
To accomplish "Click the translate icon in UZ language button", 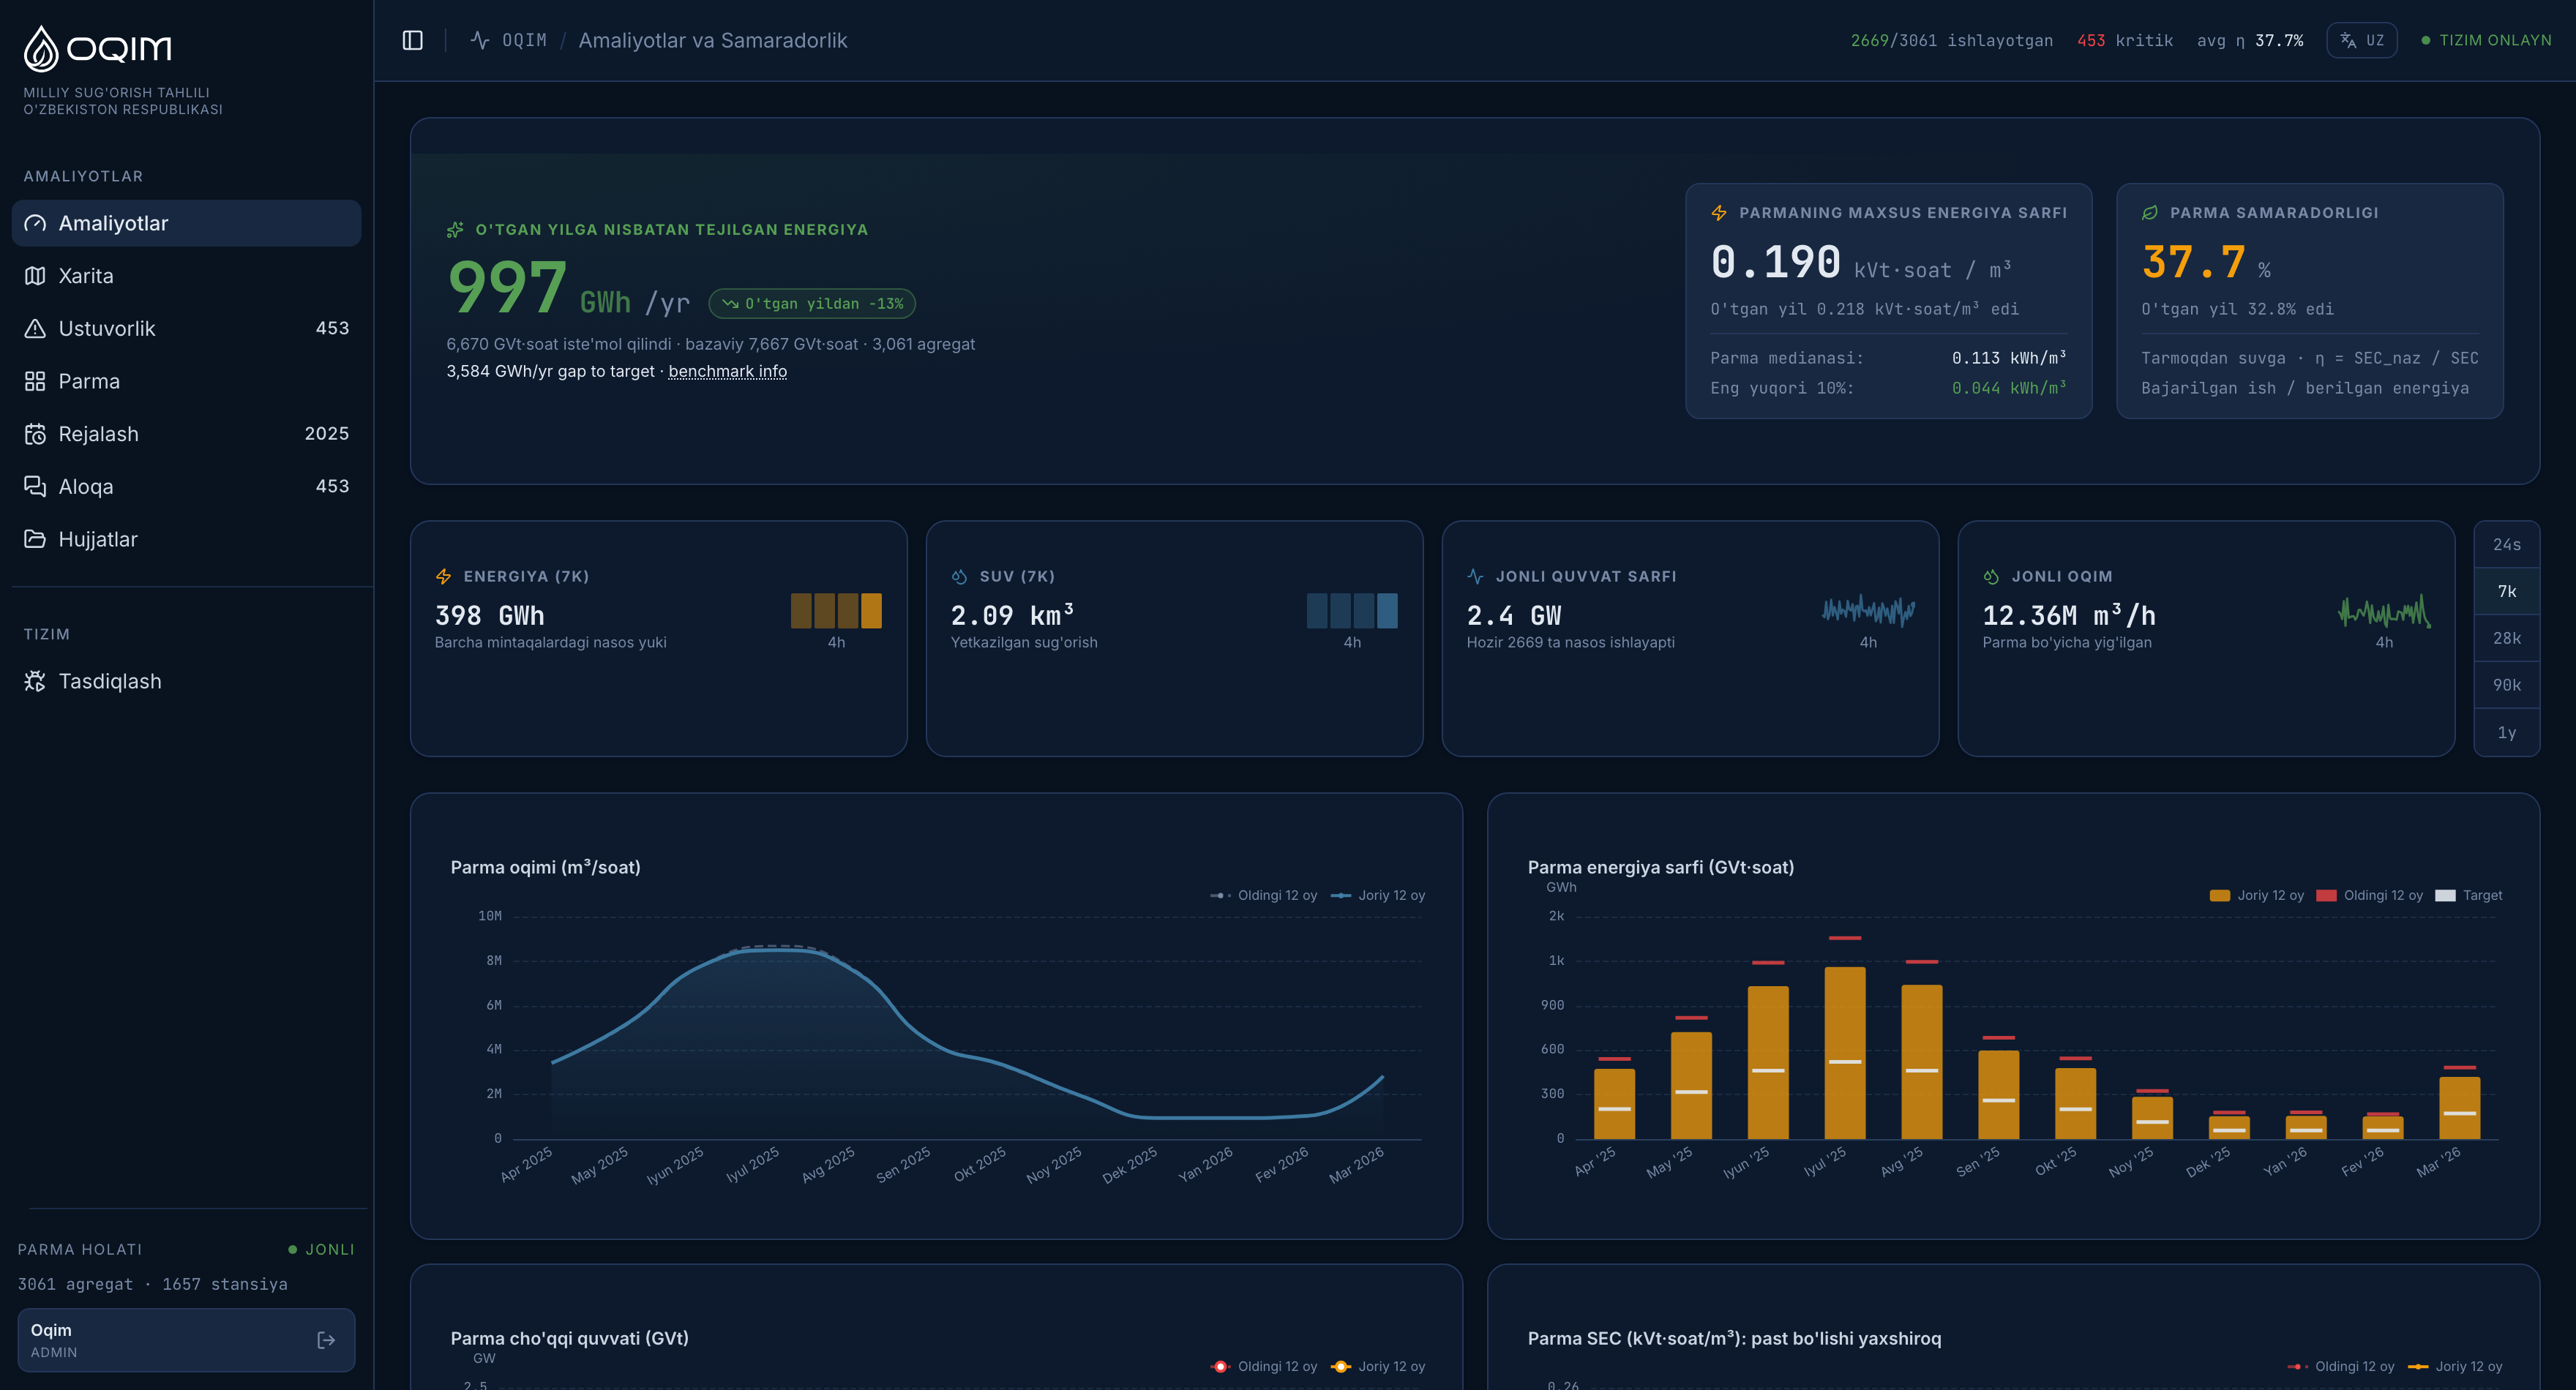I will click(2348, 40).
